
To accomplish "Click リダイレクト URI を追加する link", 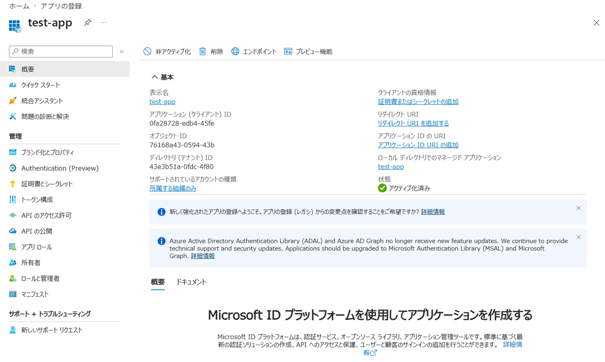I will [x=413, y=123].
